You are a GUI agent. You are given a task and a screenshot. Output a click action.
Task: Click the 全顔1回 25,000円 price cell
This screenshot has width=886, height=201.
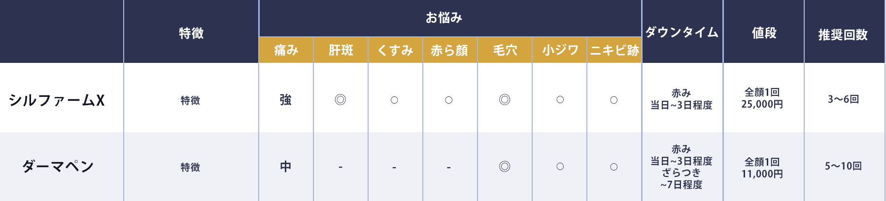click(x=762, y=98)
